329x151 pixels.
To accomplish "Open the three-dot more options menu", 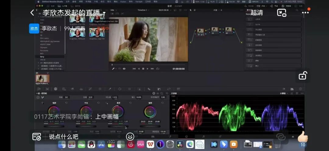I will click(x=305, y=13).
